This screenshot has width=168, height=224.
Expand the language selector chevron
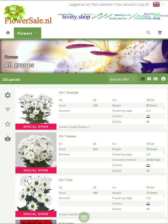click(x=164, y=4)
